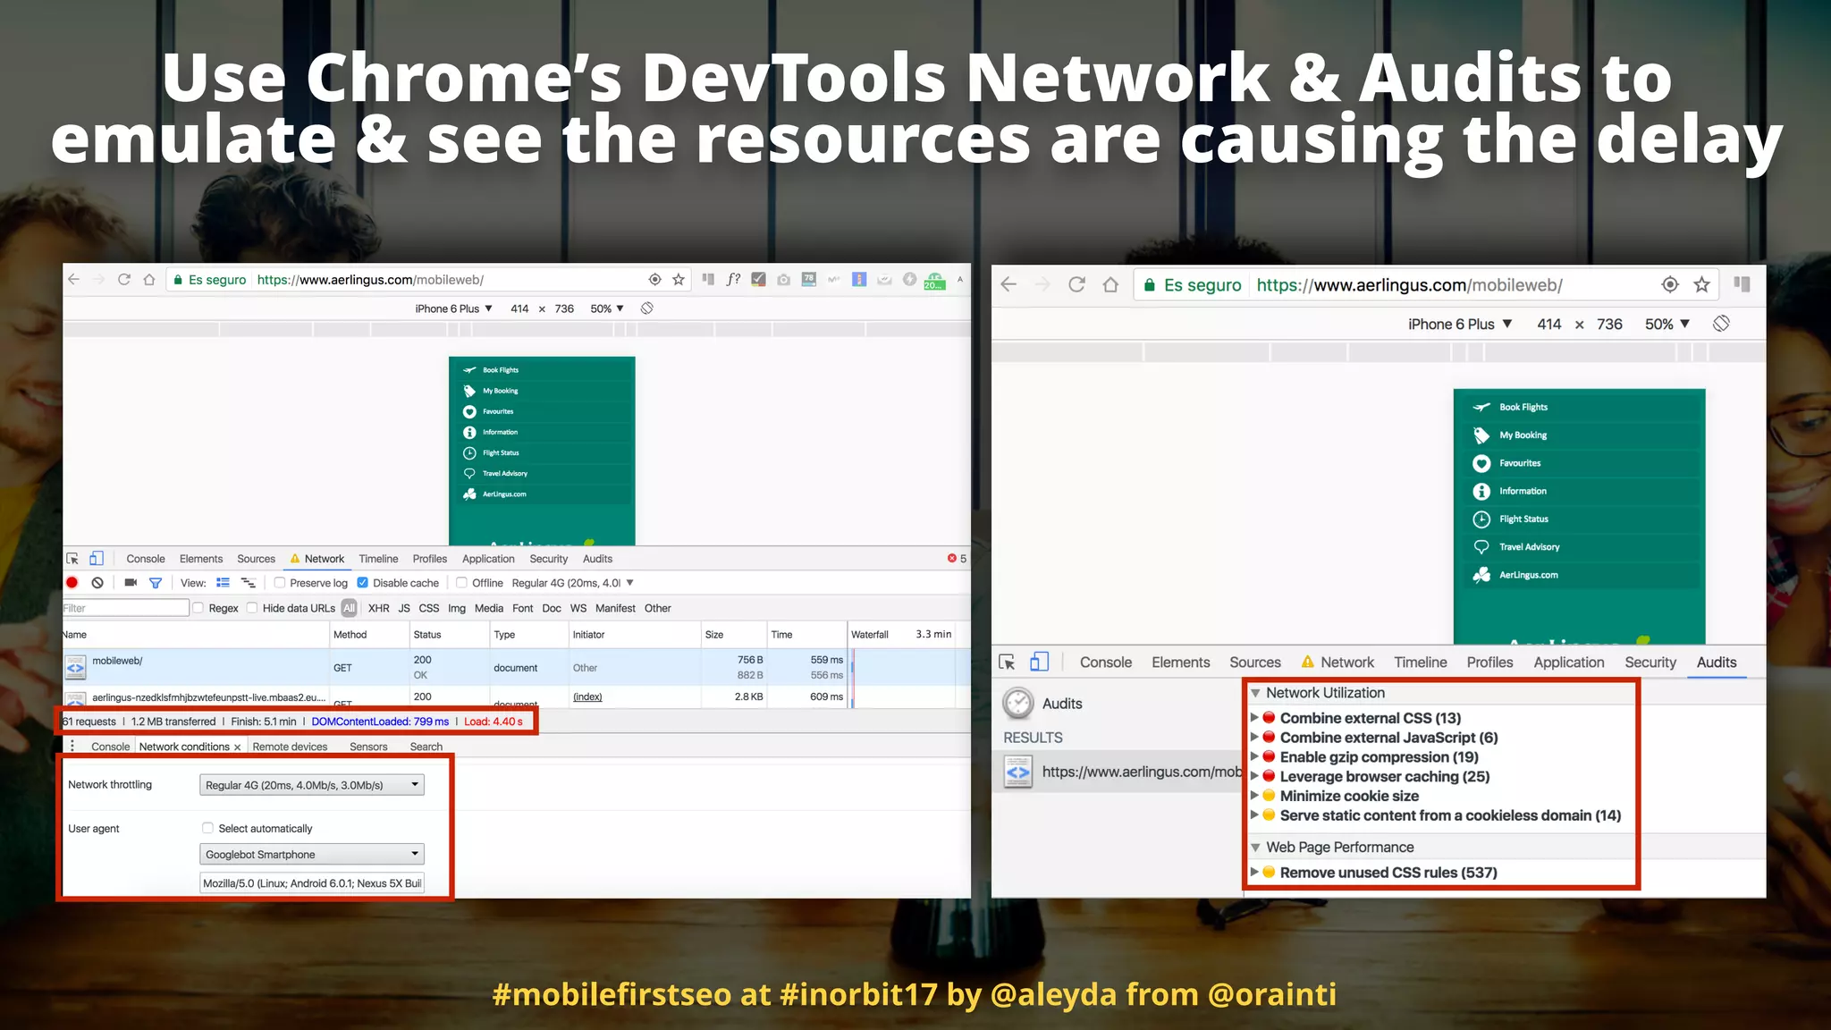
Task: Check Hide data URLs option
Action: 252,608
